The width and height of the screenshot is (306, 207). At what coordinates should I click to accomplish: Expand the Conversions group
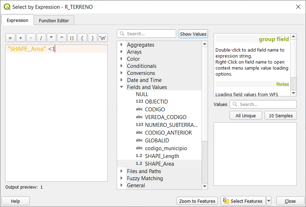pyautogui.click(x=122, y=73)
